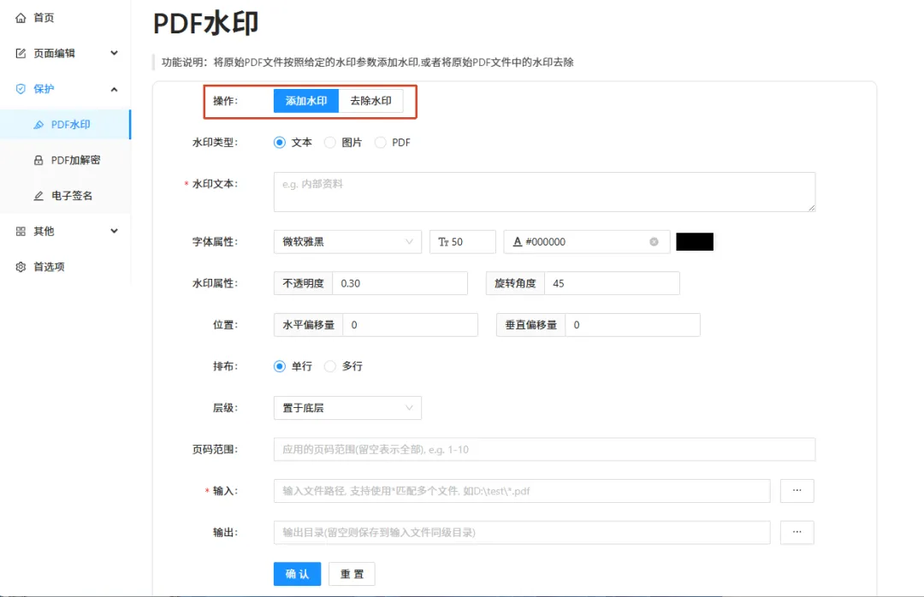Click the lock icon beside PDF加解密

coord(38,160)
